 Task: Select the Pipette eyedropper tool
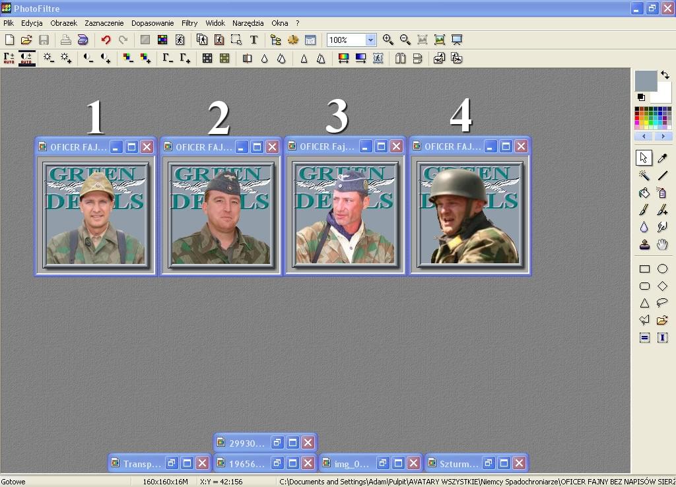[x=662, y=158]
